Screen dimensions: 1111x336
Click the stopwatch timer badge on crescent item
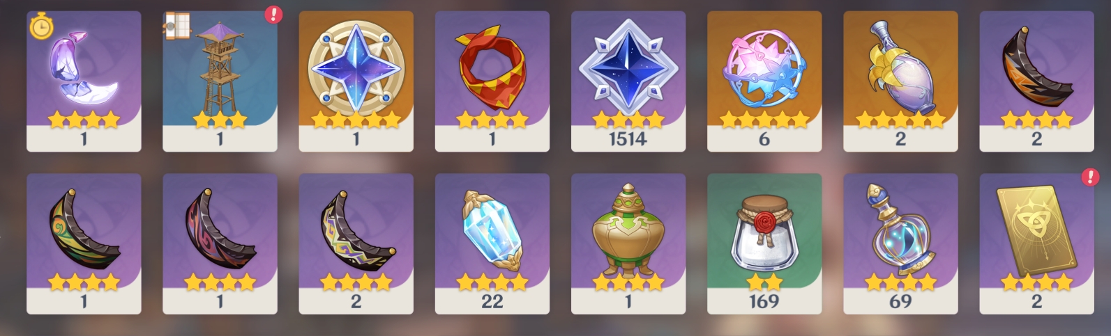pos(41,26)
